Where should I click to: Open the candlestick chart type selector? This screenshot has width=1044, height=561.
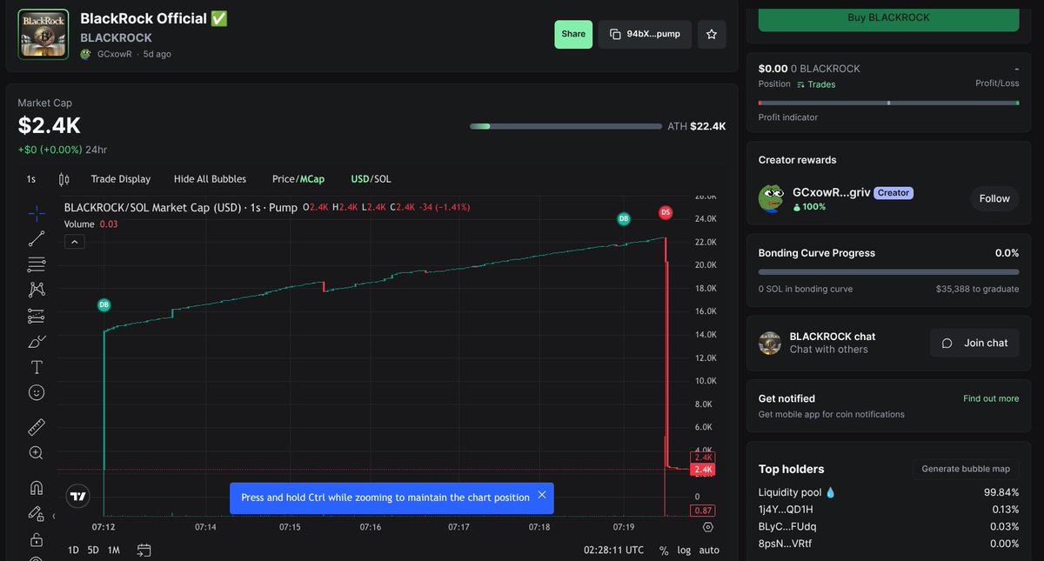(64, 179)
